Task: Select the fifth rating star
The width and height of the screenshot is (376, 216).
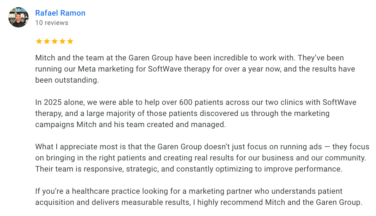Action: [70, 41]
